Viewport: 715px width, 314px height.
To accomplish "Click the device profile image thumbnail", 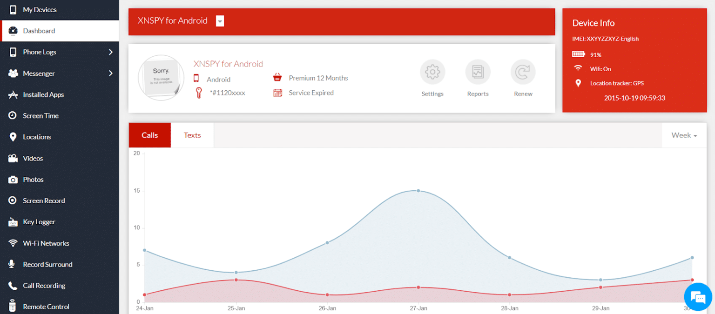I will 161,78.
